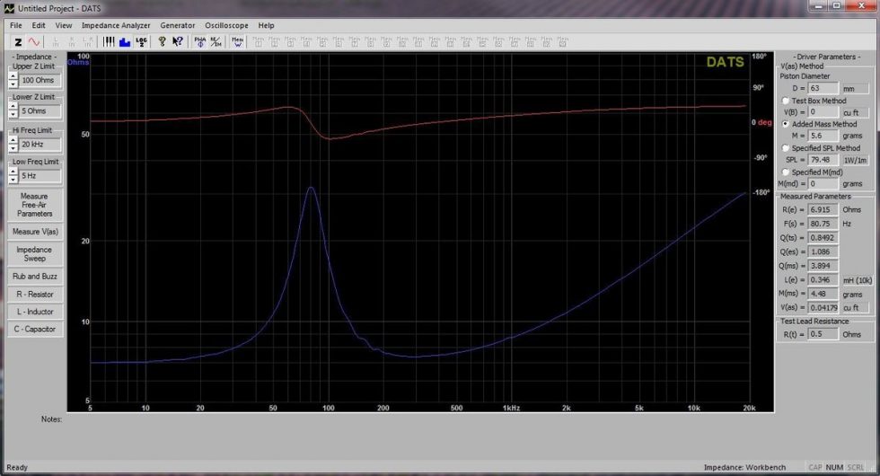Open the Oscilloscope menu
The image size is (880, 476).
[226, 25]
